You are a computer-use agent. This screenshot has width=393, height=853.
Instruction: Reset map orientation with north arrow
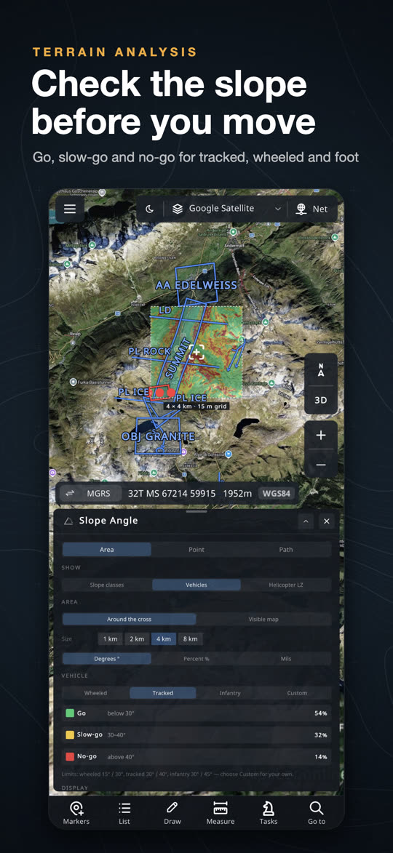click(321, 369)
